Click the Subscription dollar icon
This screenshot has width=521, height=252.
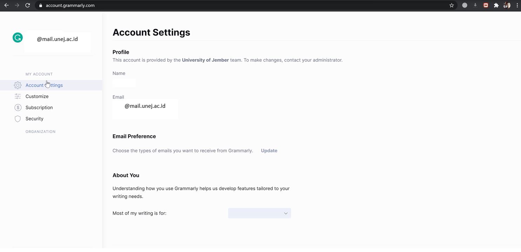18,107
